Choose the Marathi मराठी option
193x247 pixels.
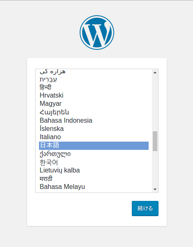coord(94,179)
